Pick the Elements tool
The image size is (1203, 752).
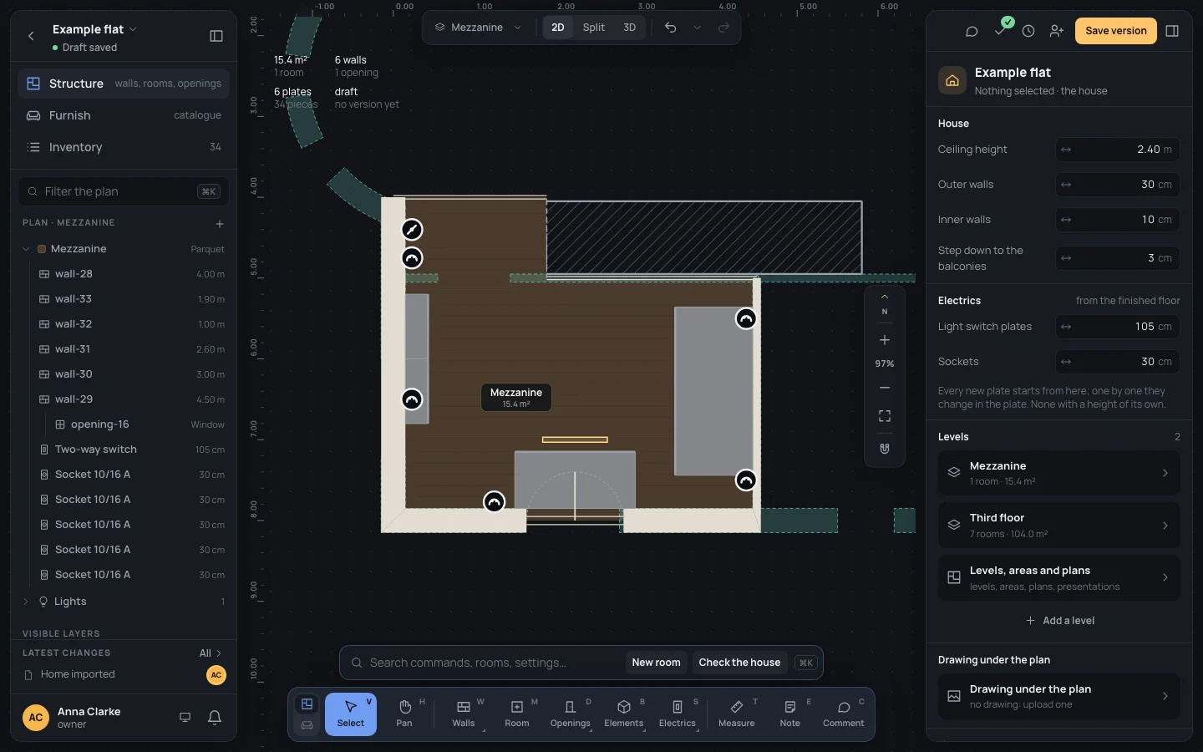click(x=624, y=714)
